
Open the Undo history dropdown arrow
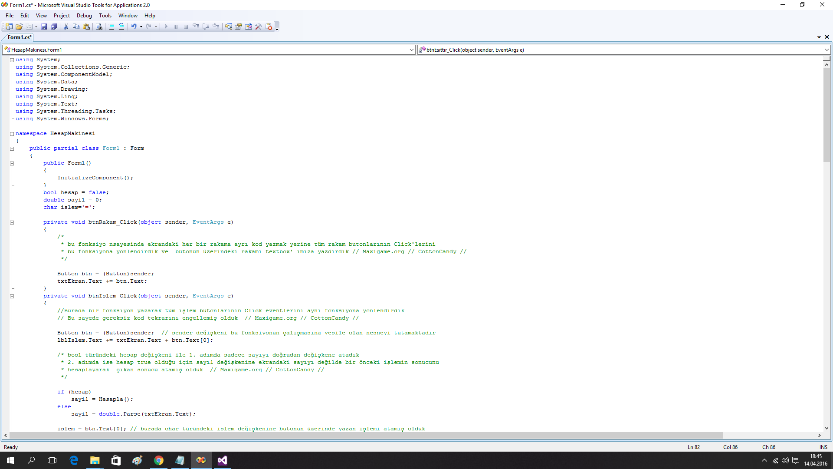pos(141,26)
